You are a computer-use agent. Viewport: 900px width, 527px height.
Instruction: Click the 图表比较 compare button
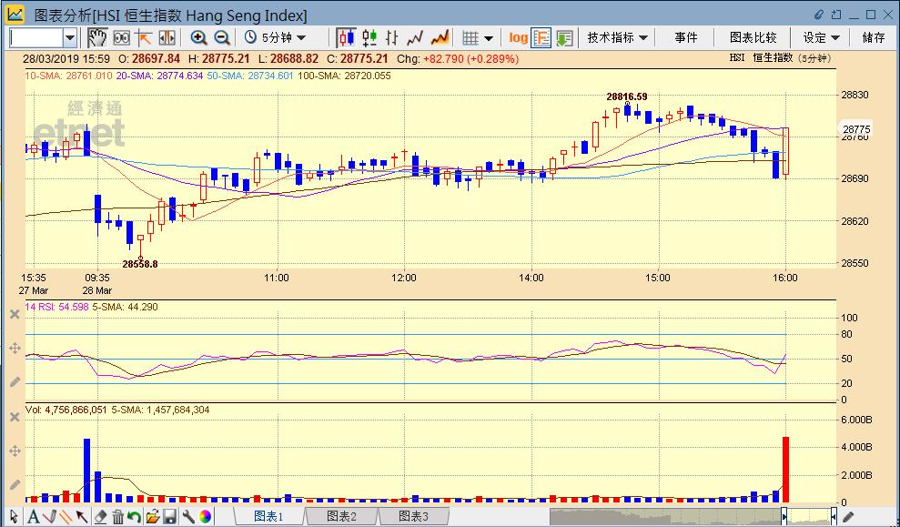click(753, 38)
